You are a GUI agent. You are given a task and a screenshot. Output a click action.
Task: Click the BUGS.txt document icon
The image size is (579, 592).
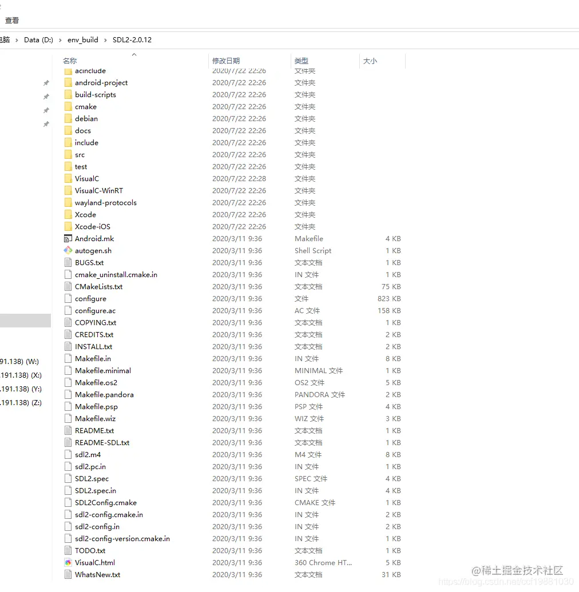68,263
